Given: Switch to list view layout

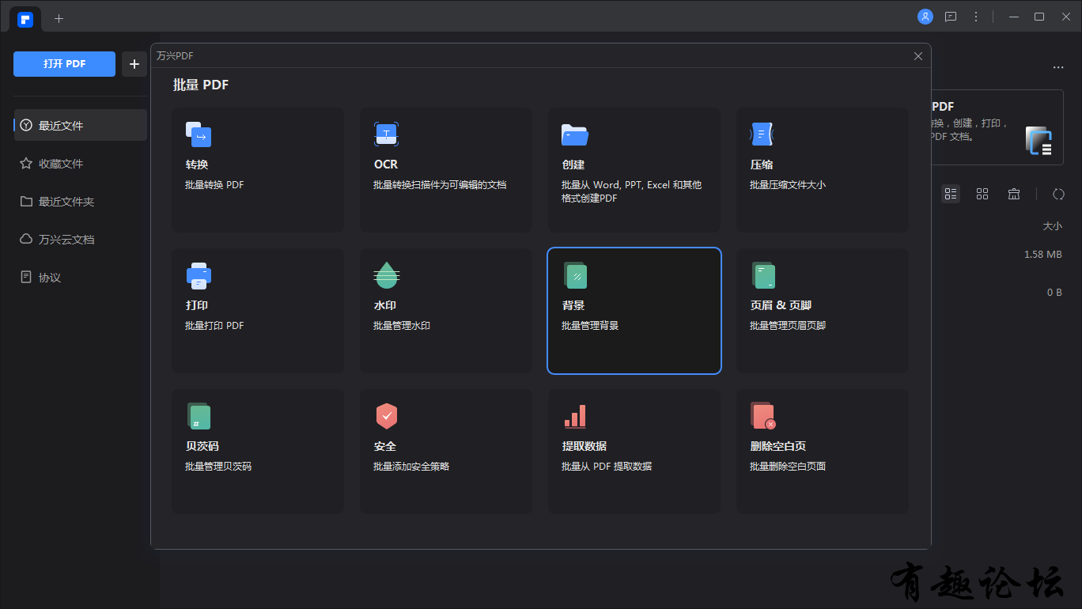Looking at the screenshot, I should tap(951, 194).
